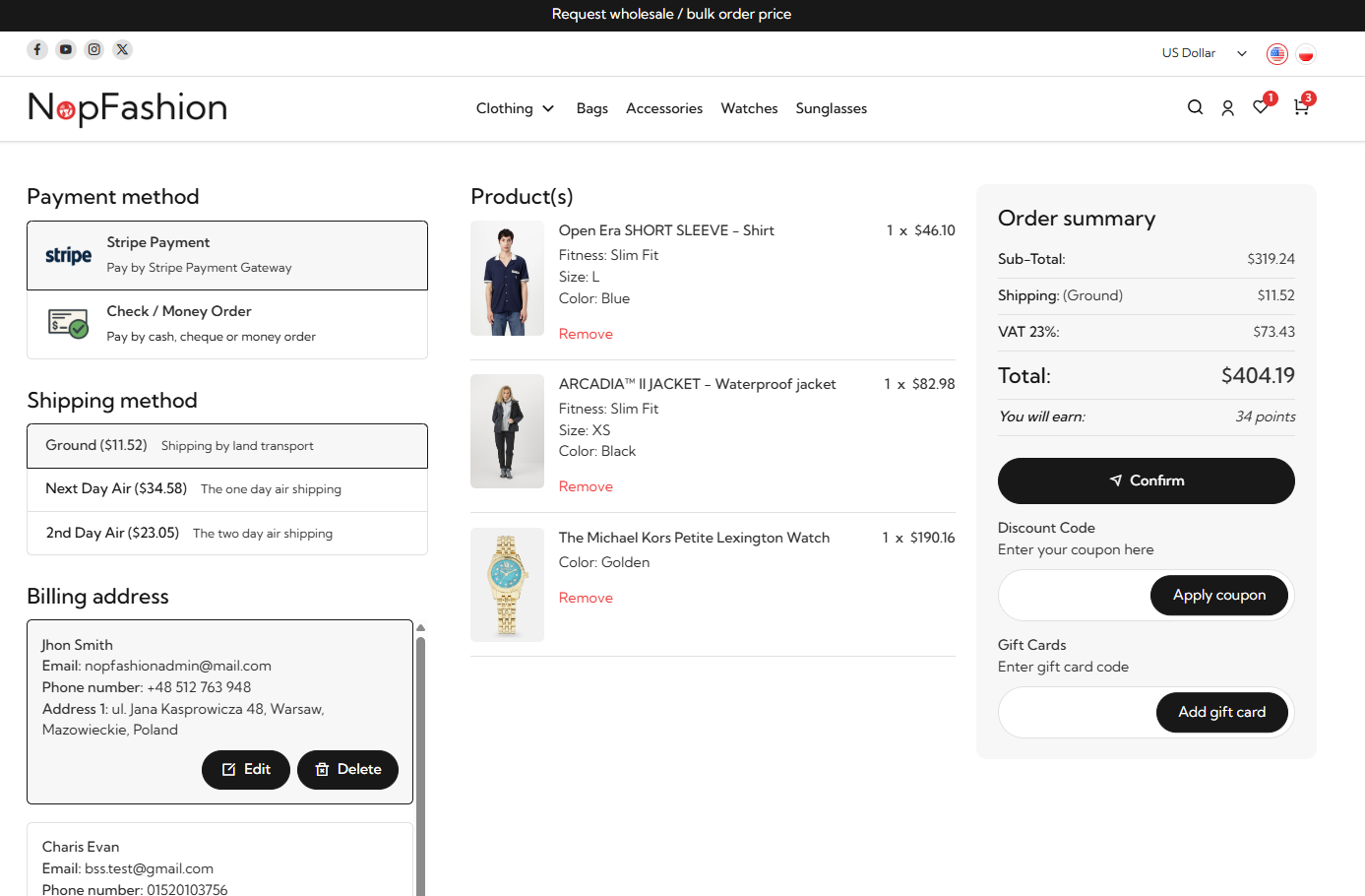1365x896 pixels.
Task: Click the jacket price $82.98
Action: 934,384
